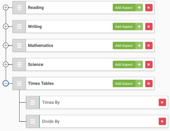This screenshot has height=131, width=170.
Task: Expand the Writing tree node
Action: [x=6, y=26]
